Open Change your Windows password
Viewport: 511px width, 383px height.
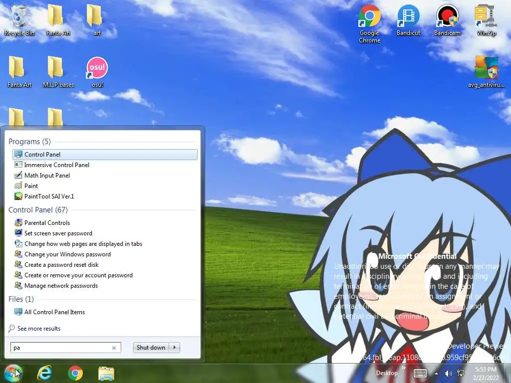(105, 254)
